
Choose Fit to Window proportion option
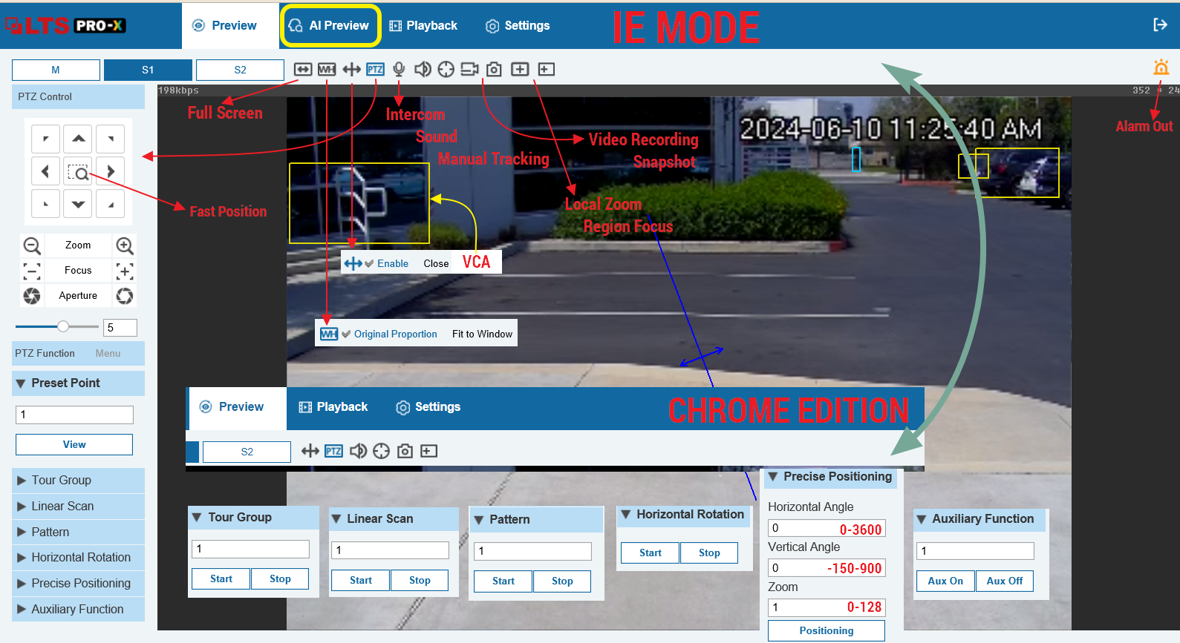click(482, 334)
